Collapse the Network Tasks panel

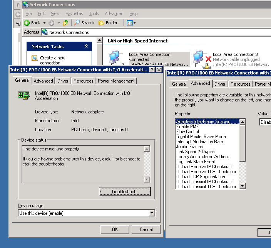[87, 47]
